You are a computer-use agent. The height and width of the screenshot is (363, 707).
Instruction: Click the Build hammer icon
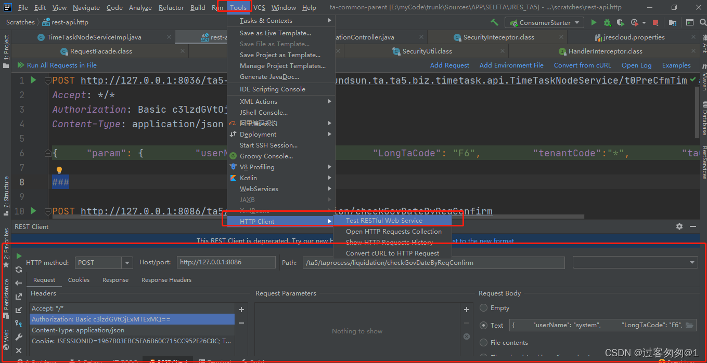pyautogui.click(x=495, y=22)
